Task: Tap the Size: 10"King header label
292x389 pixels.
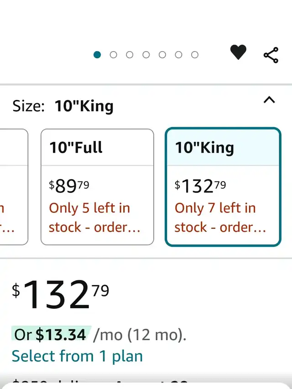Action: [63, 106]
